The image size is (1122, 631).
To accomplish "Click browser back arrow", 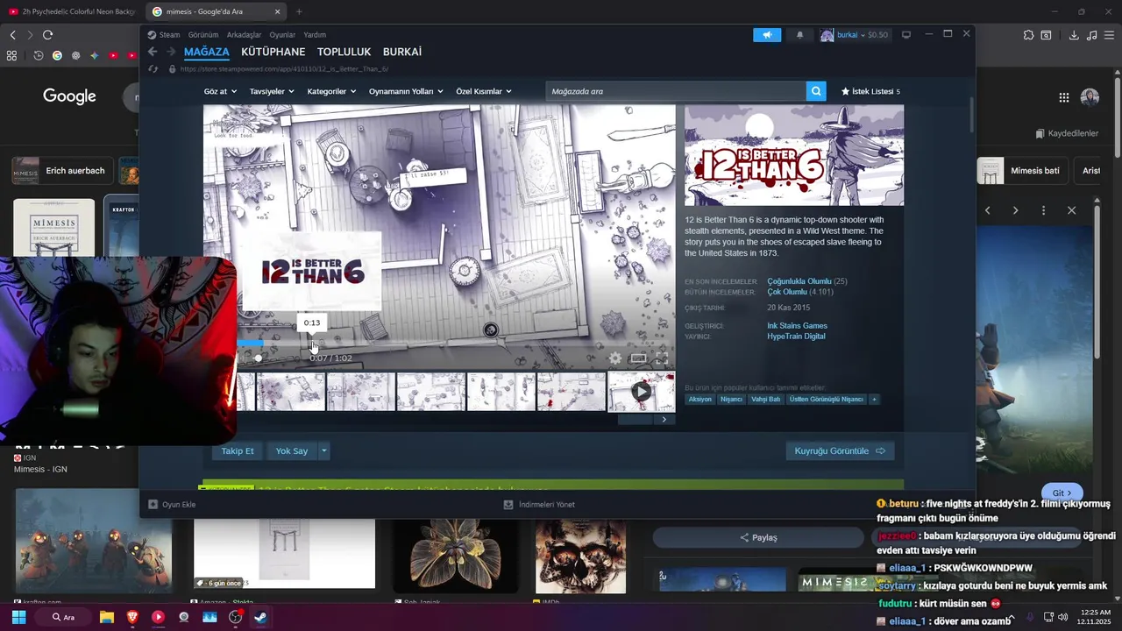I will coord(12,35).
